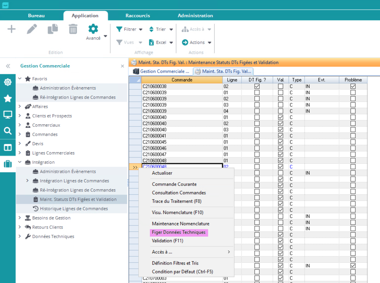Click the monitor icon in sidebar
380x283 pixels.
[8, 115]
